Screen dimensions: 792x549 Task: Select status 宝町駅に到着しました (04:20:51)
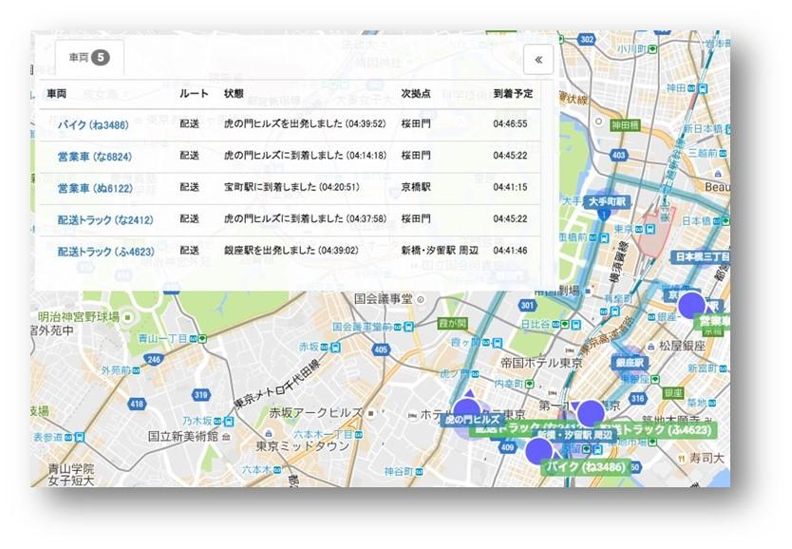[292, 187]
